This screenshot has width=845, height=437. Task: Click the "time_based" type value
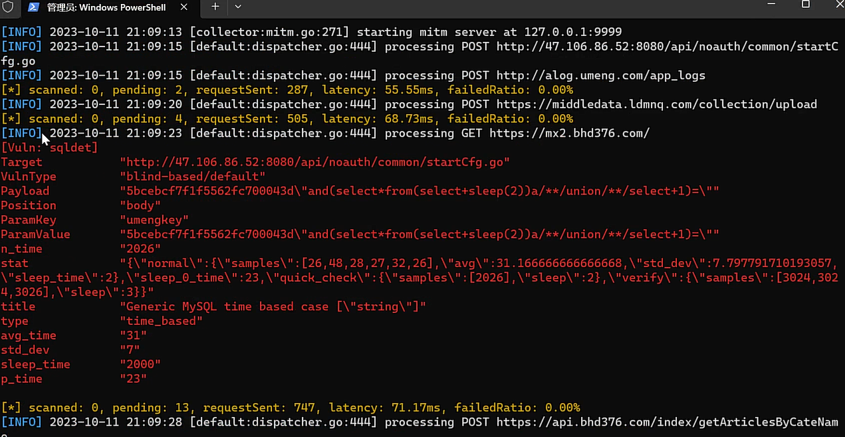pyautogui.click(x=162, y=321)
